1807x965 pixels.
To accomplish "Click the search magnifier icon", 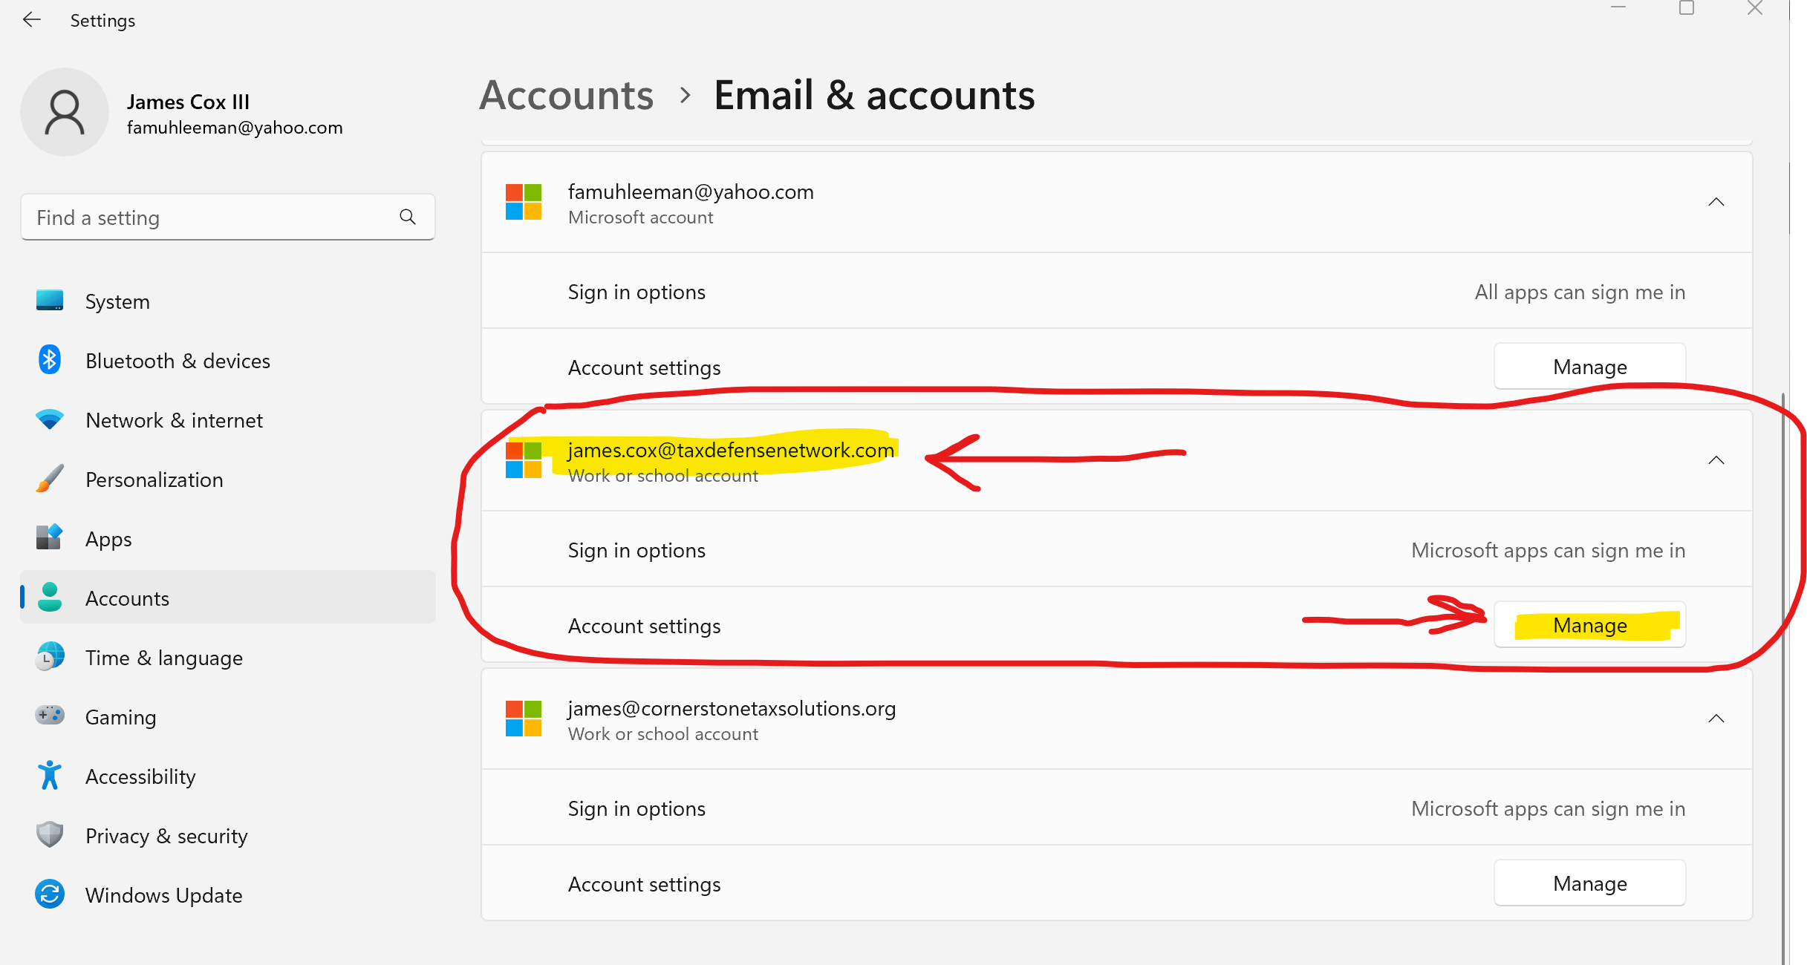I will (x=408, y=217).
